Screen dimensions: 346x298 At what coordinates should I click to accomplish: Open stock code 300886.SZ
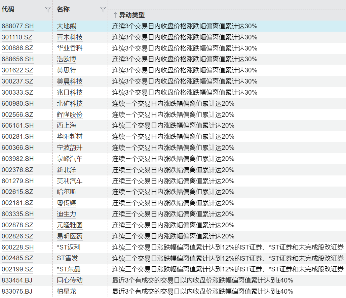pos(17,48)
